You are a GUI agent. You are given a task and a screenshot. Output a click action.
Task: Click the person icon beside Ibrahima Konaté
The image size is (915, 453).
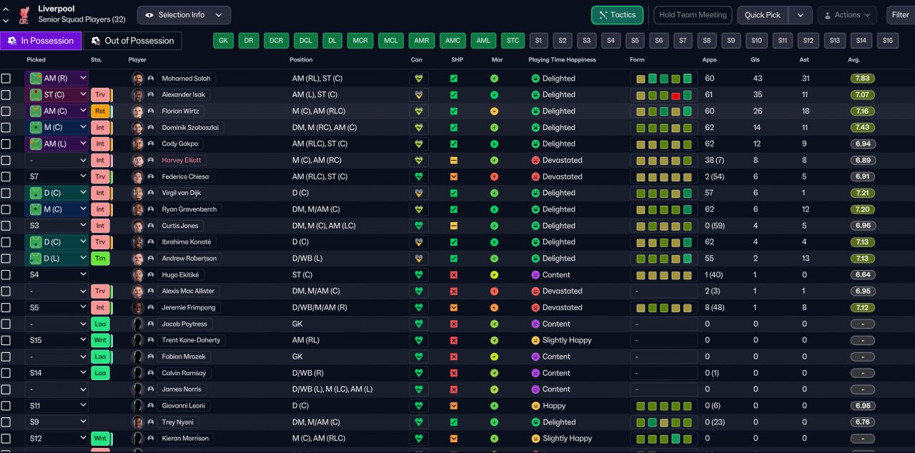pyautogui.click(x=151, y=242)
